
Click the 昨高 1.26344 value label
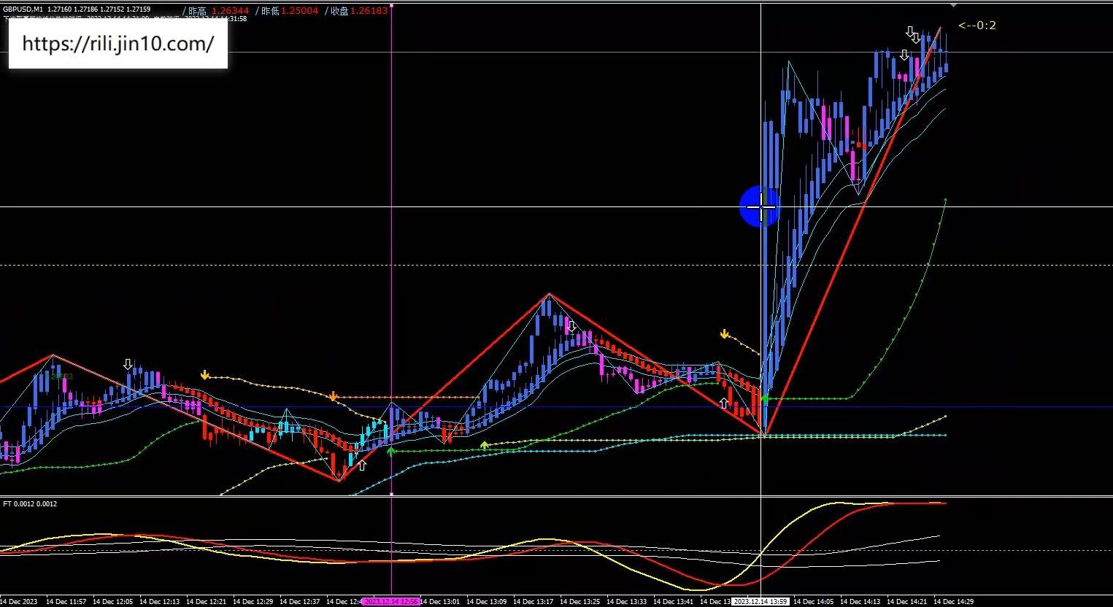218,11
